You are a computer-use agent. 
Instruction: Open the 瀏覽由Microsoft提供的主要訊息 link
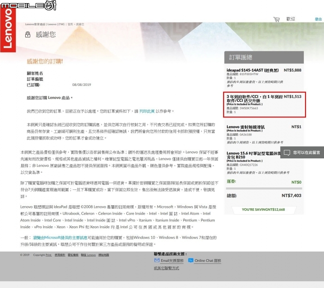[x=60, y=238]
